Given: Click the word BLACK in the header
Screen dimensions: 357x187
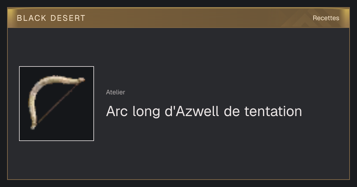Looking at the screenshot, I should click(32, 18).
